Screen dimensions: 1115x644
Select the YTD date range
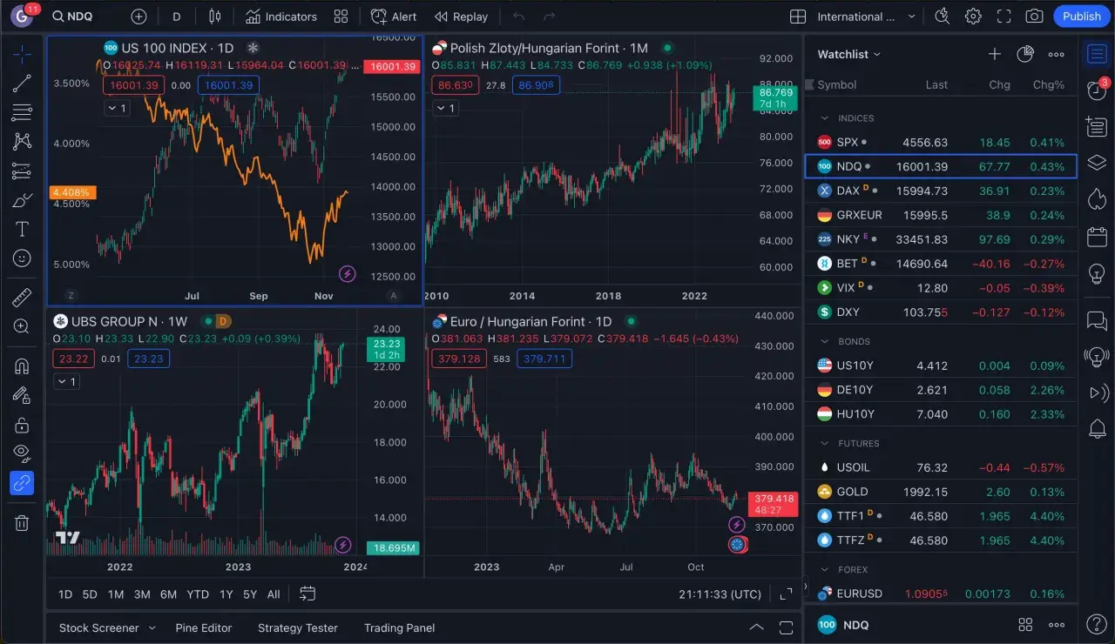coord(198,594)
